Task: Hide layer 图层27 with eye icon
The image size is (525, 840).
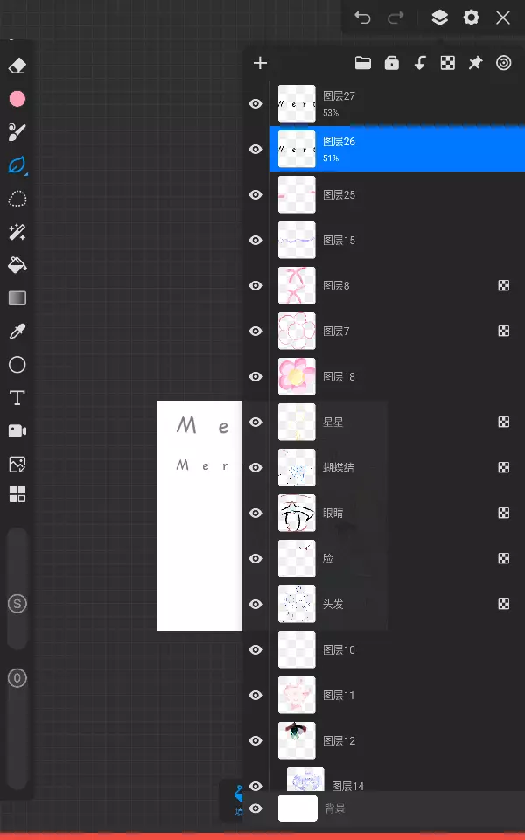Action: tap(255, 104)
